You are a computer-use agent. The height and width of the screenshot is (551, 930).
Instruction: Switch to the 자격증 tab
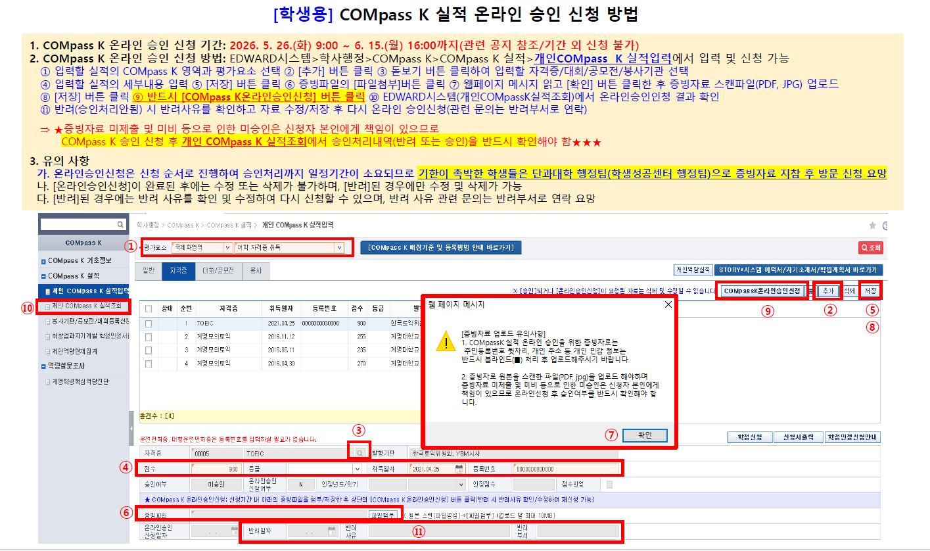point(178,270)
